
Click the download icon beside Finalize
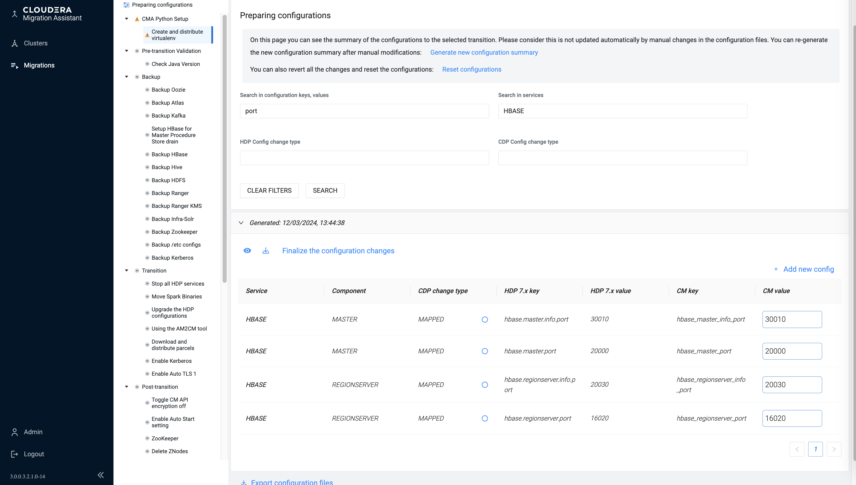tap(265, 250)
